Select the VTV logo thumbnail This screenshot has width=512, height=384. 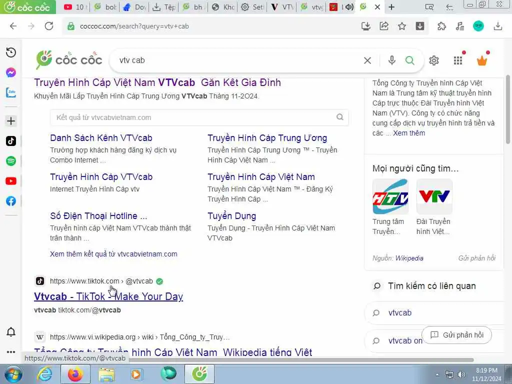click(x=434, y=196)
